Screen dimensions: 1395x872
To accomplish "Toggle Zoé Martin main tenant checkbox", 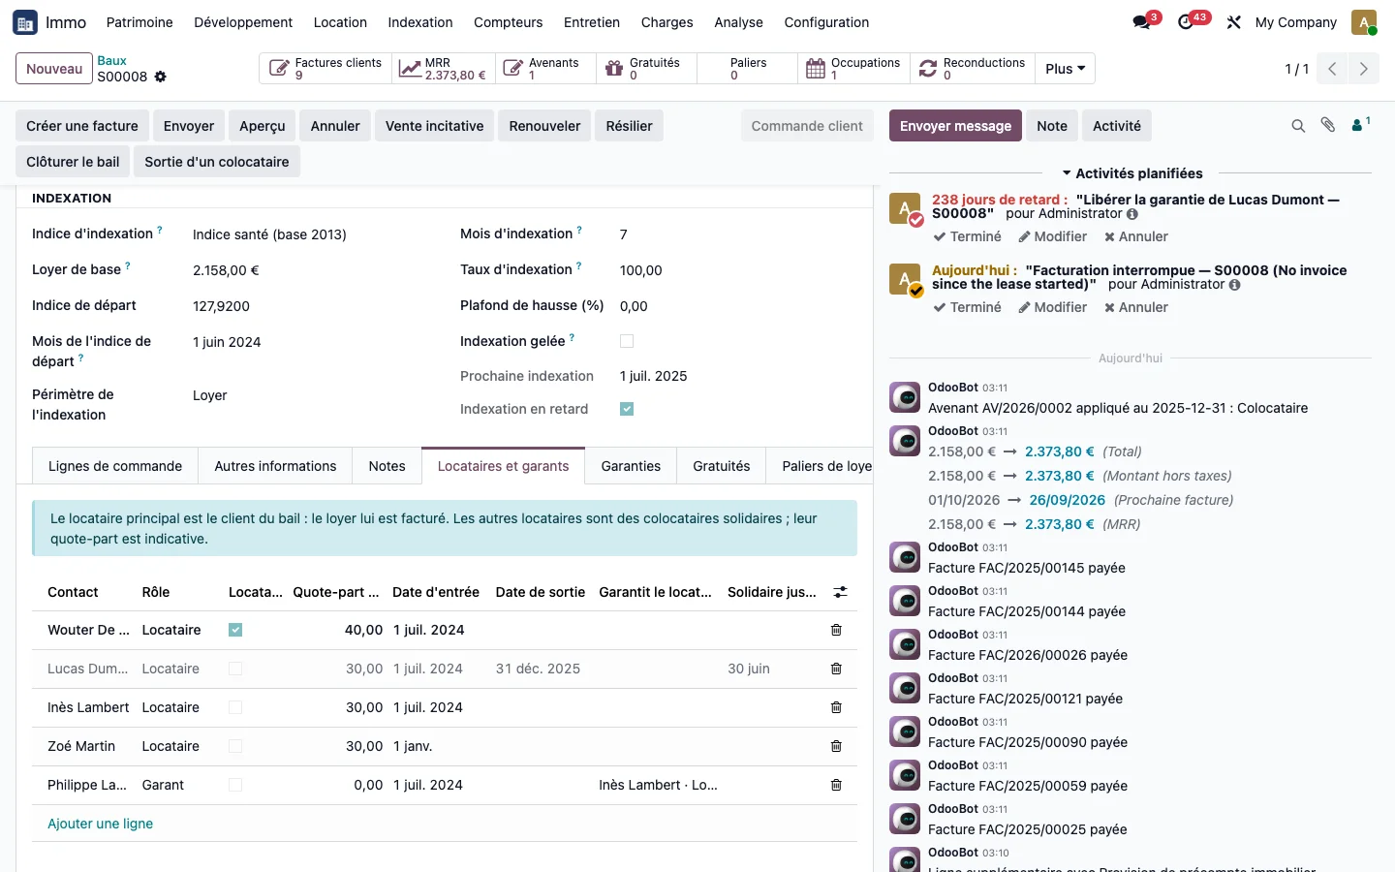I will (235, 746).
